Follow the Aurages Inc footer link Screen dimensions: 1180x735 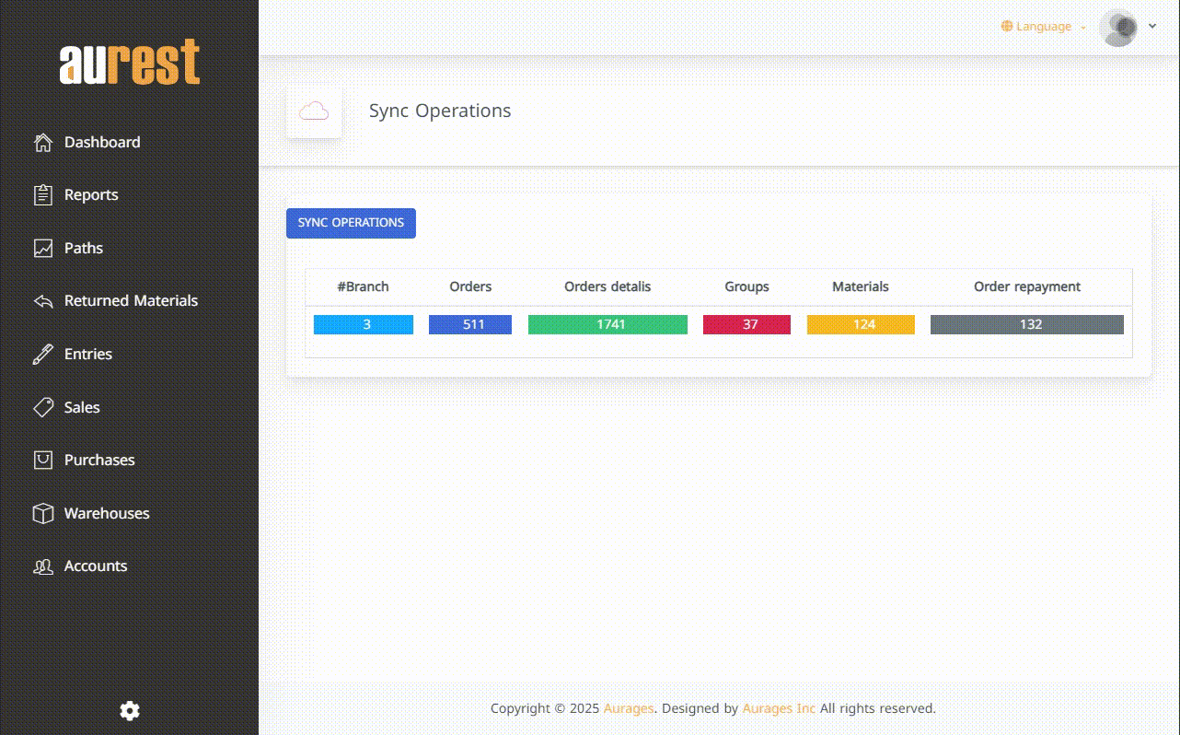click(779, 708)
